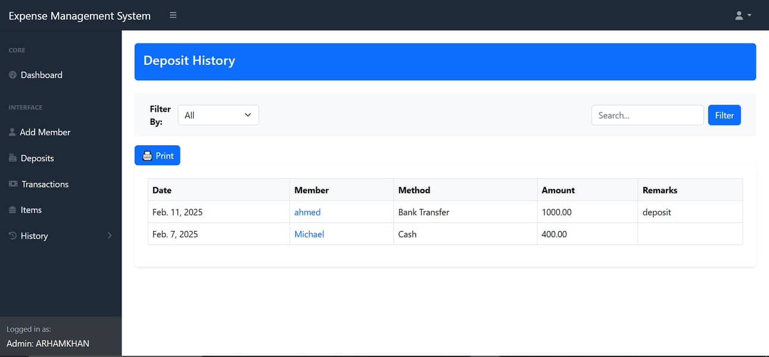Screen dimensions: 769x357
Task: Click the Transactions money icon
Action: [13, 184]
